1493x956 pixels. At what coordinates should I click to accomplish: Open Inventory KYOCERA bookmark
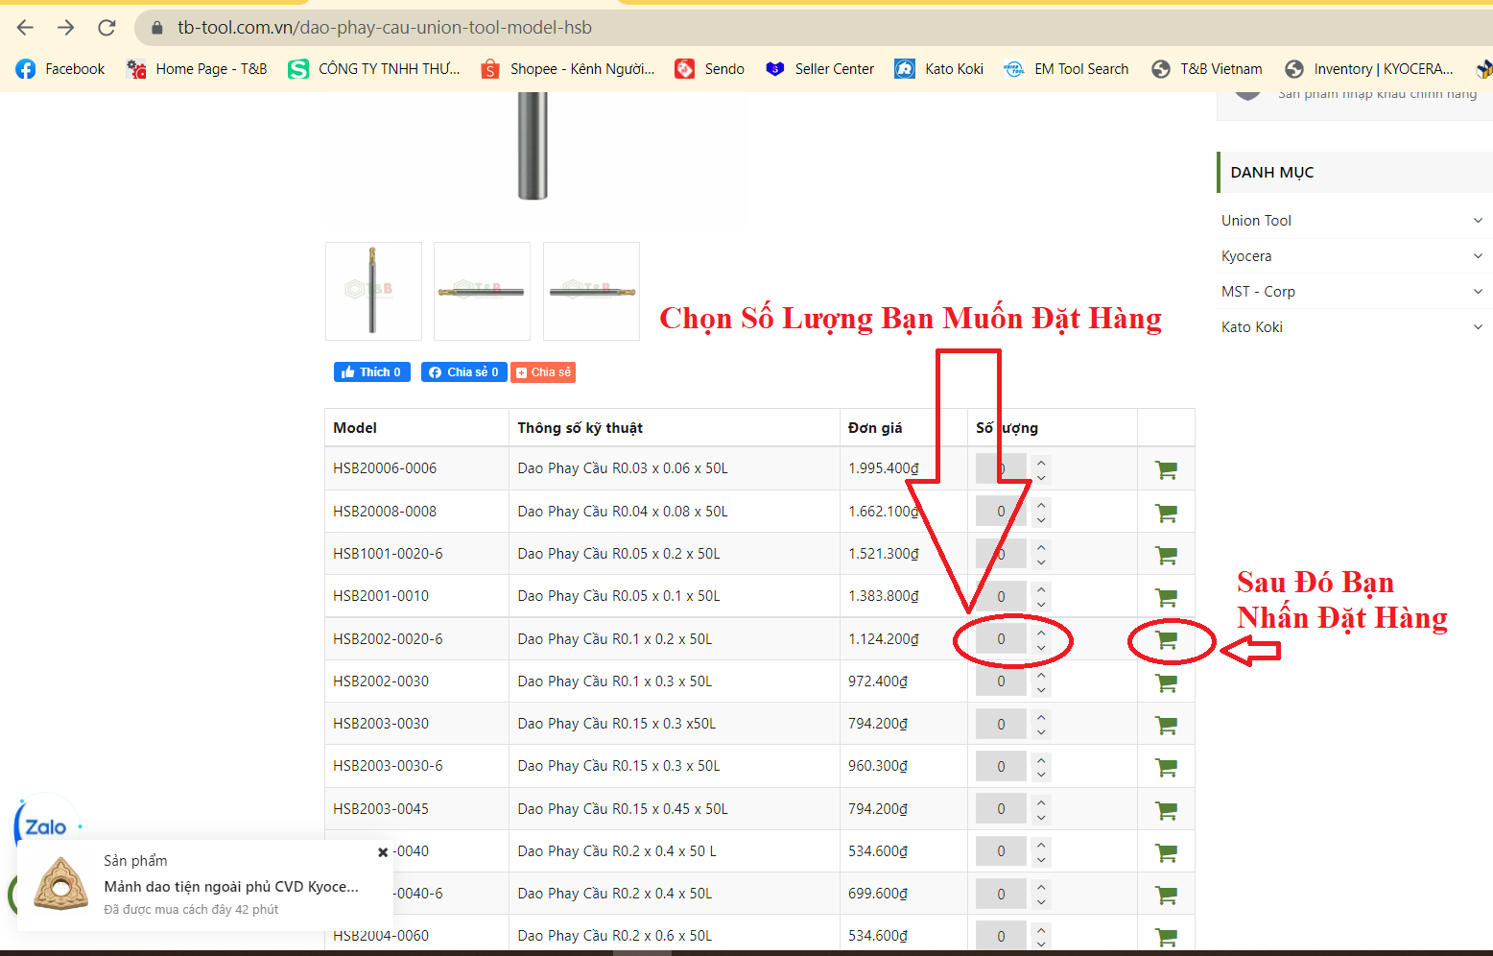(1369, 69)
